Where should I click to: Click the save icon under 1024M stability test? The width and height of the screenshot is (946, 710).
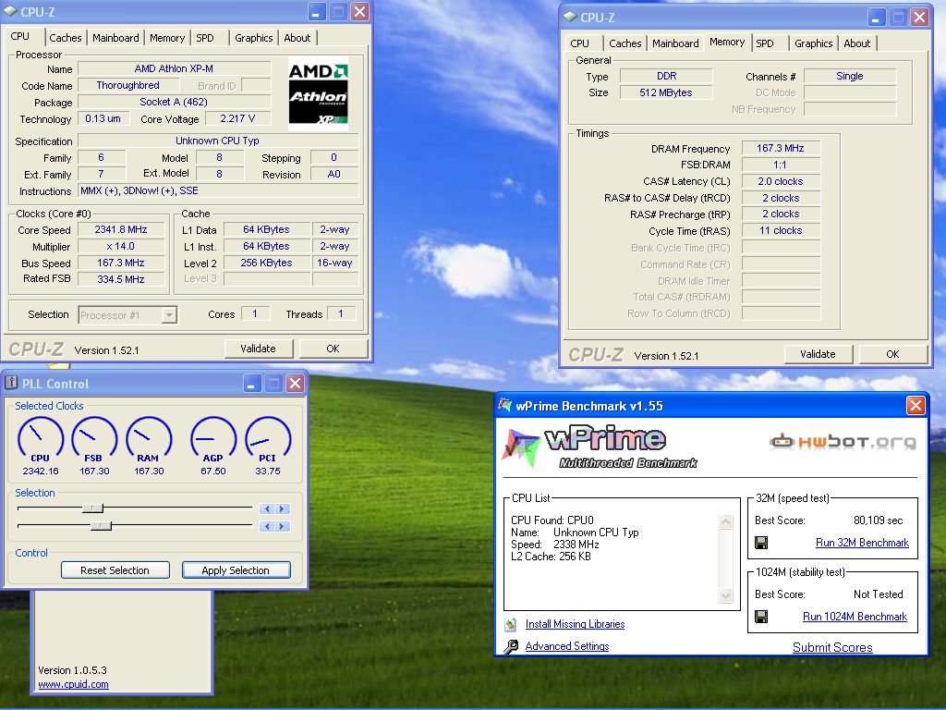click(761, 617)
